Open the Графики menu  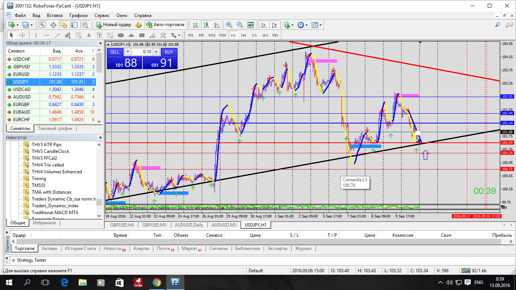tap(78, 15)
